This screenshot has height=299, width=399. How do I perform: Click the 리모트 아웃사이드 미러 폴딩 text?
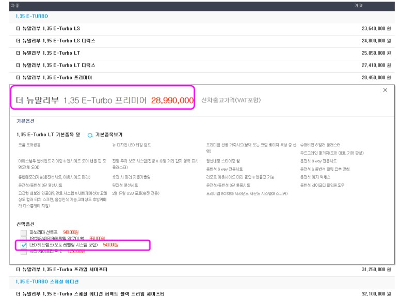click(x=240, y=177)
